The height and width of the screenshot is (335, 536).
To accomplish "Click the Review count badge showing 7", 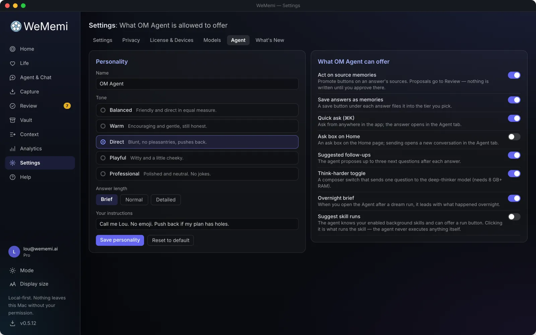I will (x=67, y=106).
